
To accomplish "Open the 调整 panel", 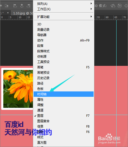I will point(63,105).
